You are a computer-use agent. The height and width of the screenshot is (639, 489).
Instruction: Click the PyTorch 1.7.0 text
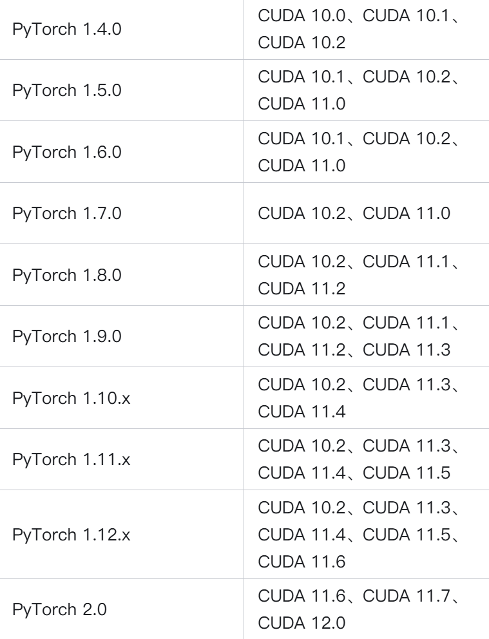[67, 214]
